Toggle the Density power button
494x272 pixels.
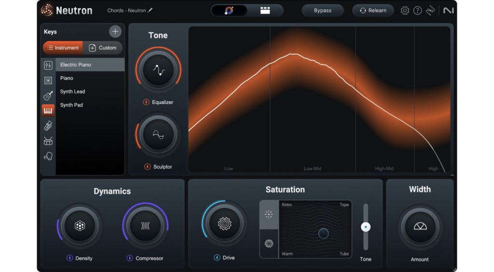[x=69, y=258]
